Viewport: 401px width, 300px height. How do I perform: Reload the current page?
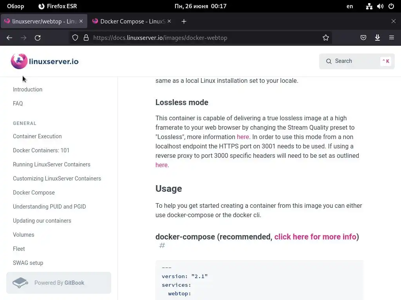click(38, 37)
